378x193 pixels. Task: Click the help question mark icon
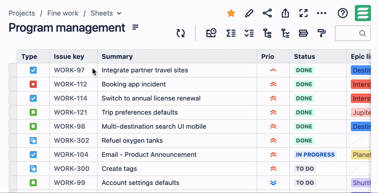(343, 13)
